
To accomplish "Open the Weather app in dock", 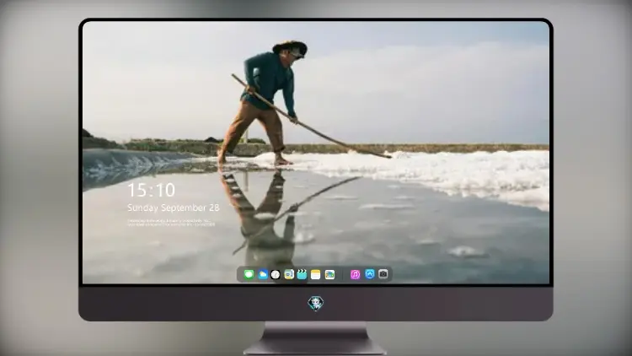I will [262, 274].
